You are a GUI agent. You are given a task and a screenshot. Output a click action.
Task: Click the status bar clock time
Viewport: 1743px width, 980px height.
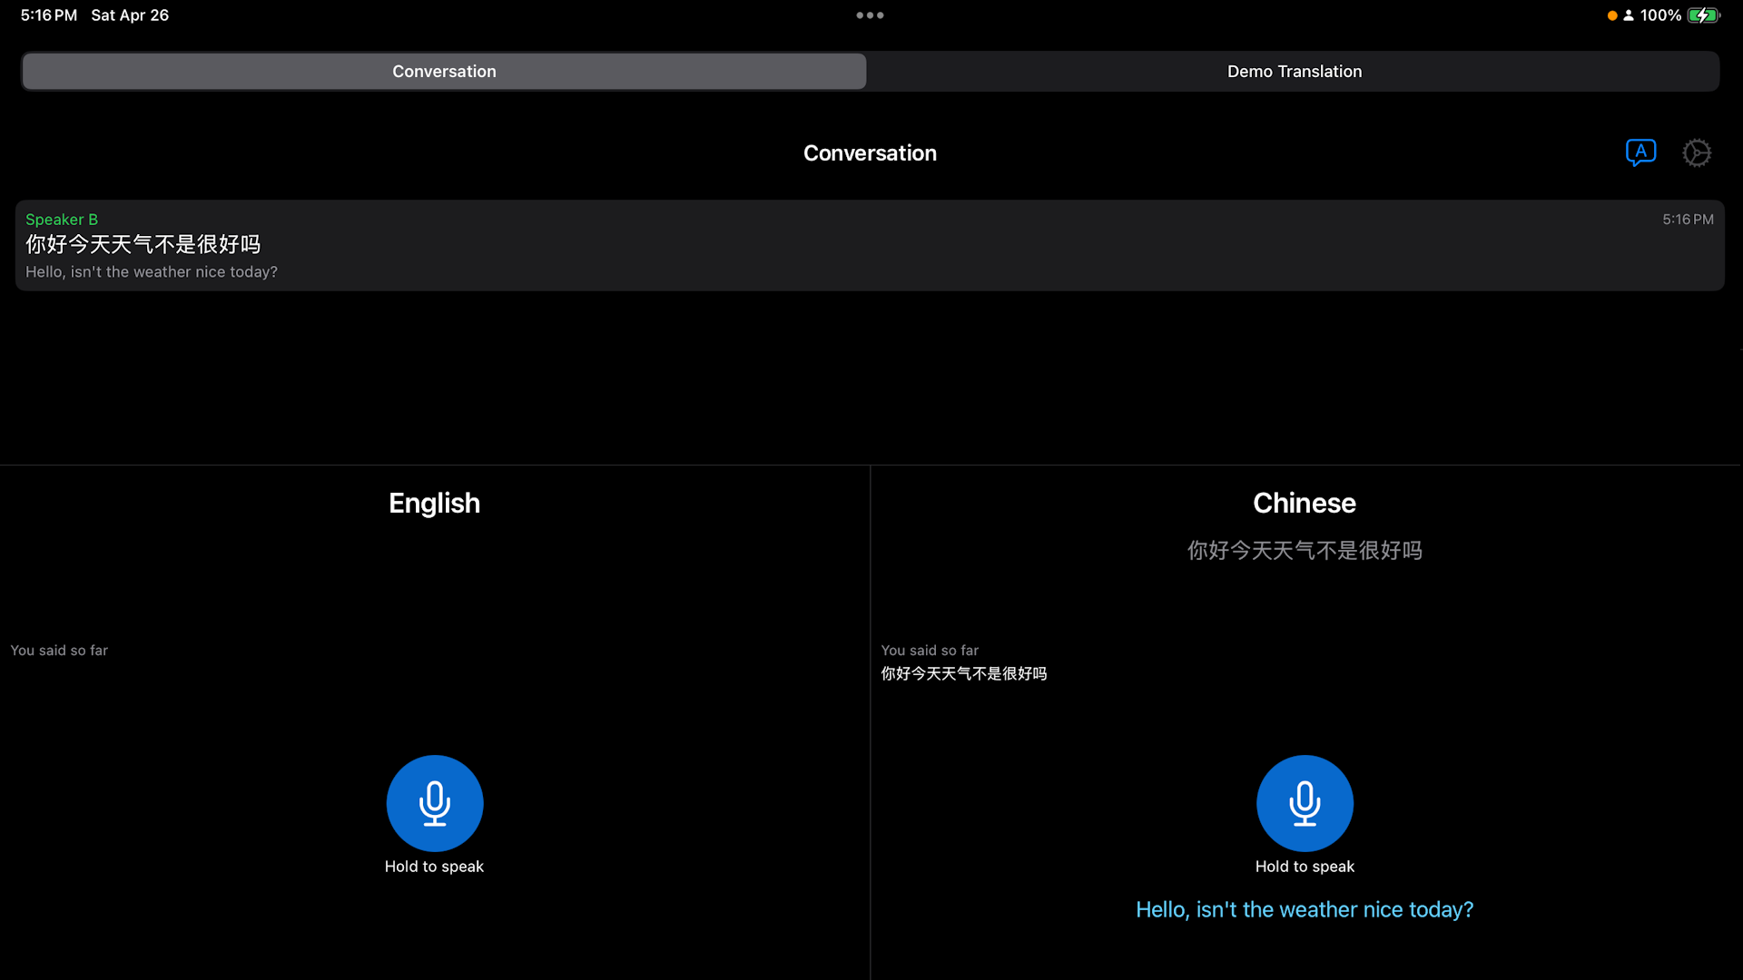click(x=49, y=15)
